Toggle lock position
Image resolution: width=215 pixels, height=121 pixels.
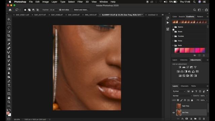(185, 100)
